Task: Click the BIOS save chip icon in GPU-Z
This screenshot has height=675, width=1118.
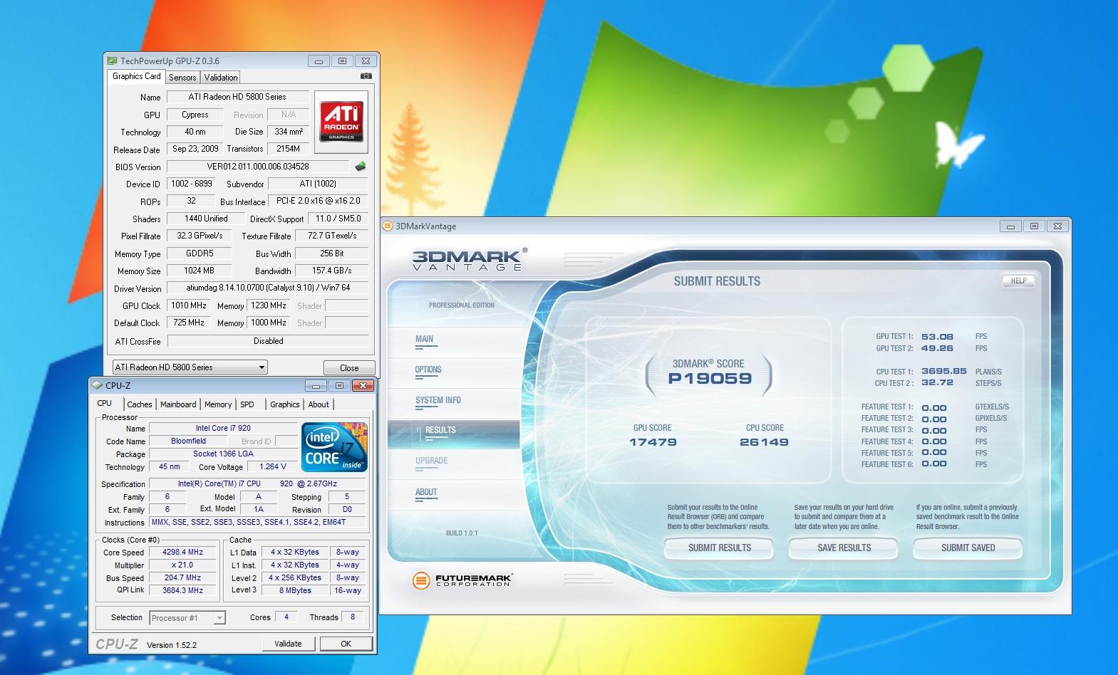Action: 361,167
